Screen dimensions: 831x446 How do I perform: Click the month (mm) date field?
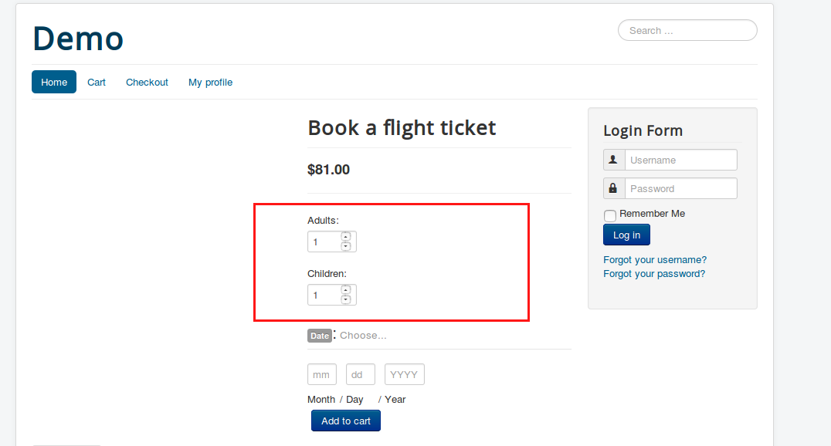pyautogui.click(x=321, y=375)
